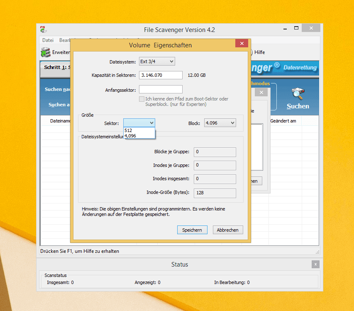Click the File Scavenger title bar icon
The image size is (354, 311).
[43, 29]
